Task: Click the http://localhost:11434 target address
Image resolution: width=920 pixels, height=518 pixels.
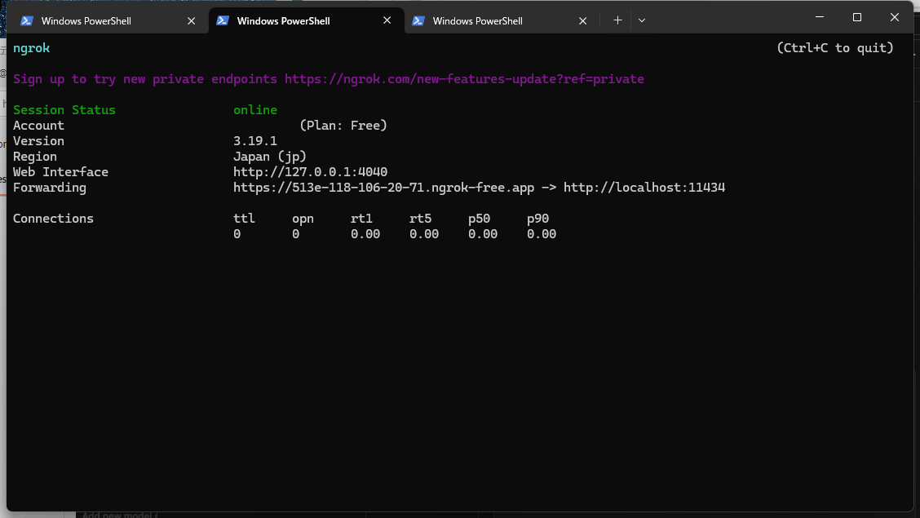Action: tap(644, 188)
